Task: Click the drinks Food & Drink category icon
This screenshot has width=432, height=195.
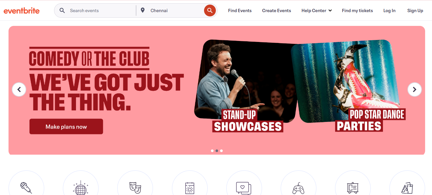Action: (x=407, y=188)
